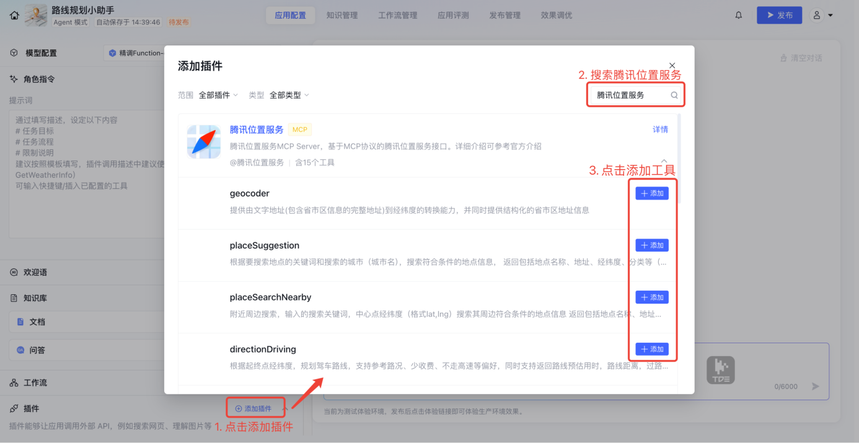Click the send arrow icon in chat box
Image resolution: width=859 pixels, height=443 pixels.
816,387
